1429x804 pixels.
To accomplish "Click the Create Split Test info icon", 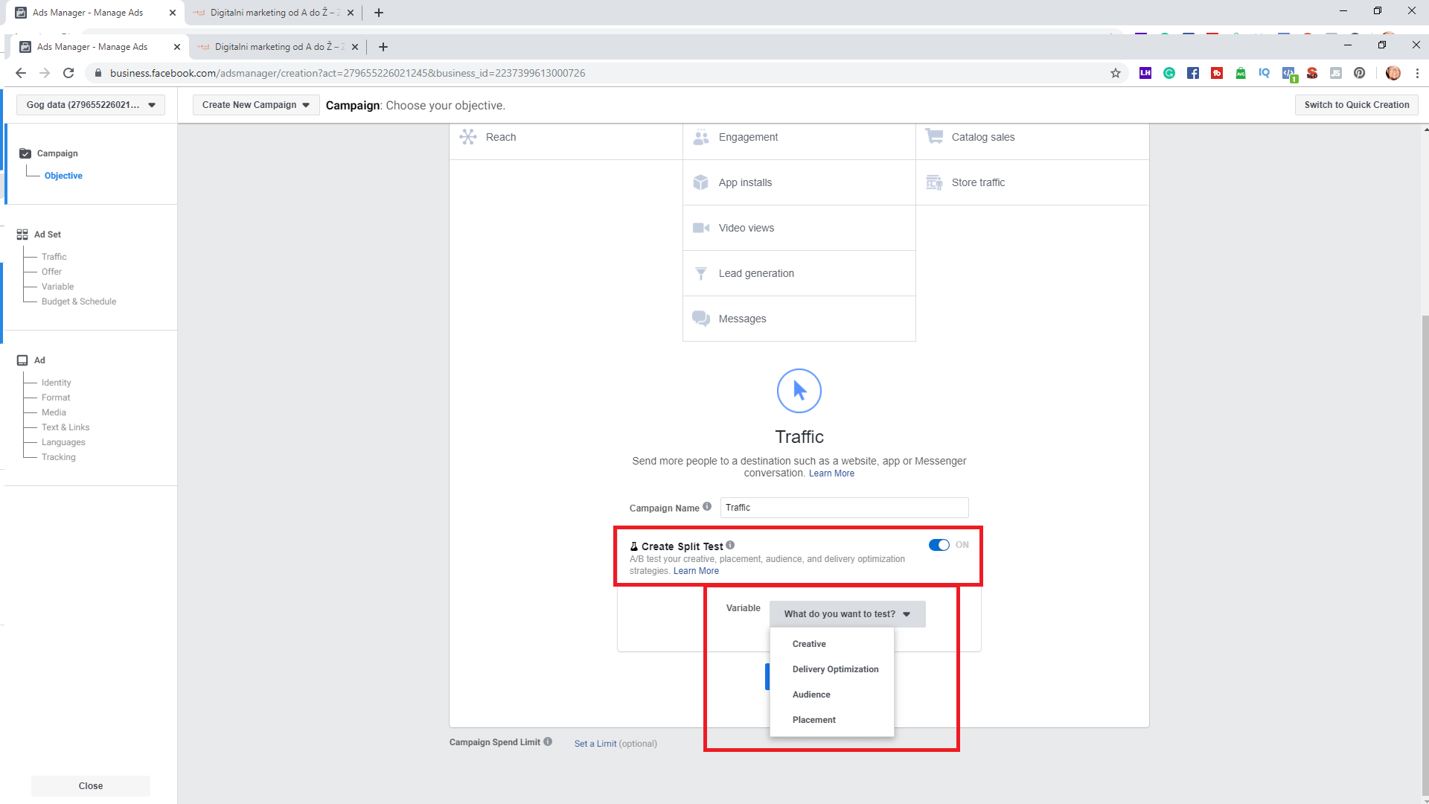I will coord(730,545).
